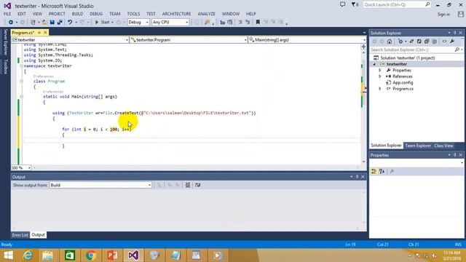Click the Properties wrench icon in Solution Explorer toolbar
This screenshot has height=262, width=466.
click(x=452, y=41)
